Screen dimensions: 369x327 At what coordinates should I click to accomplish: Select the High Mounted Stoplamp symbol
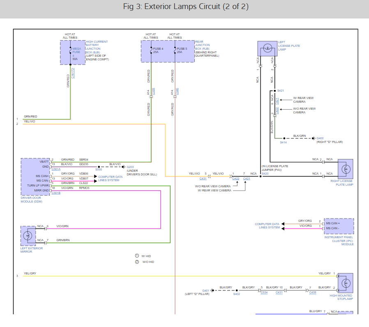click(345, 283)
